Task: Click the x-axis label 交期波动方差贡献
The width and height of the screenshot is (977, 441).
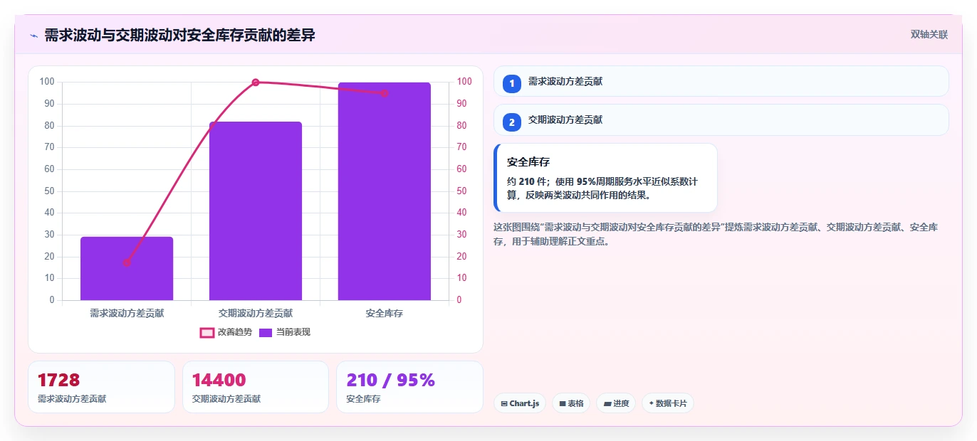Action: coord(256,313)
